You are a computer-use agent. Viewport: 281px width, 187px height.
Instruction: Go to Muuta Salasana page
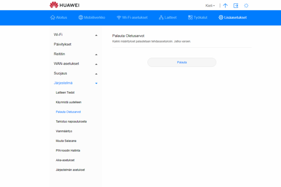click(x=66, y=141)
